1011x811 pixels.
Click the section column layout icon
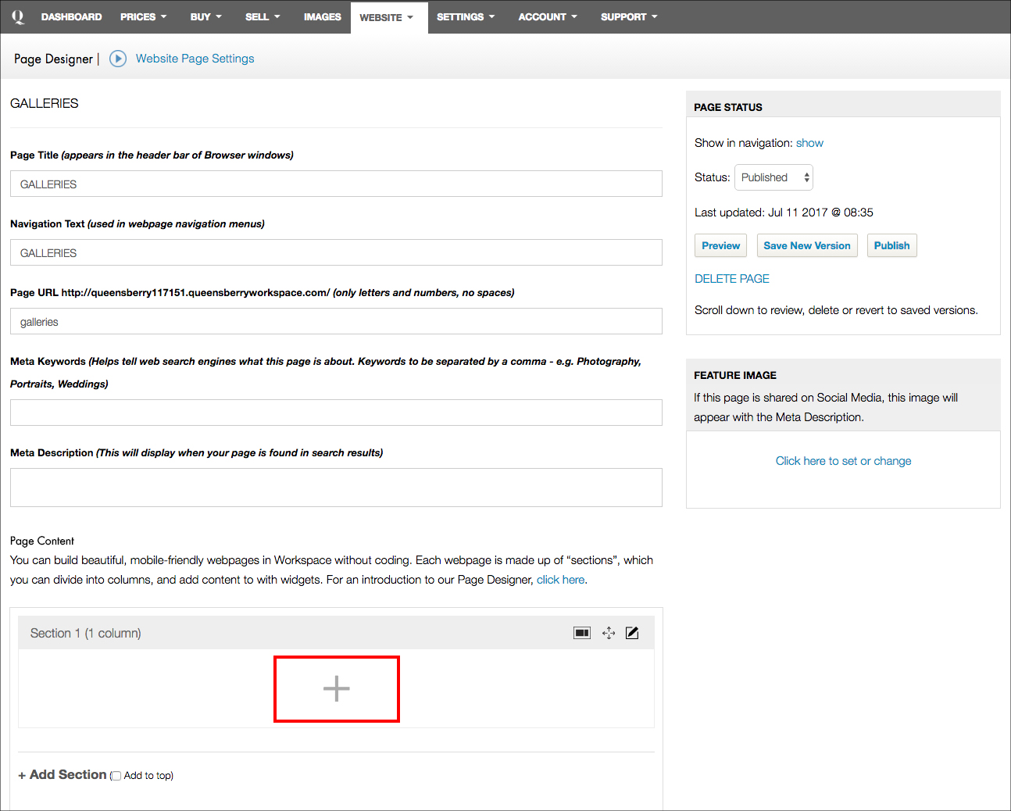(582, 633)
